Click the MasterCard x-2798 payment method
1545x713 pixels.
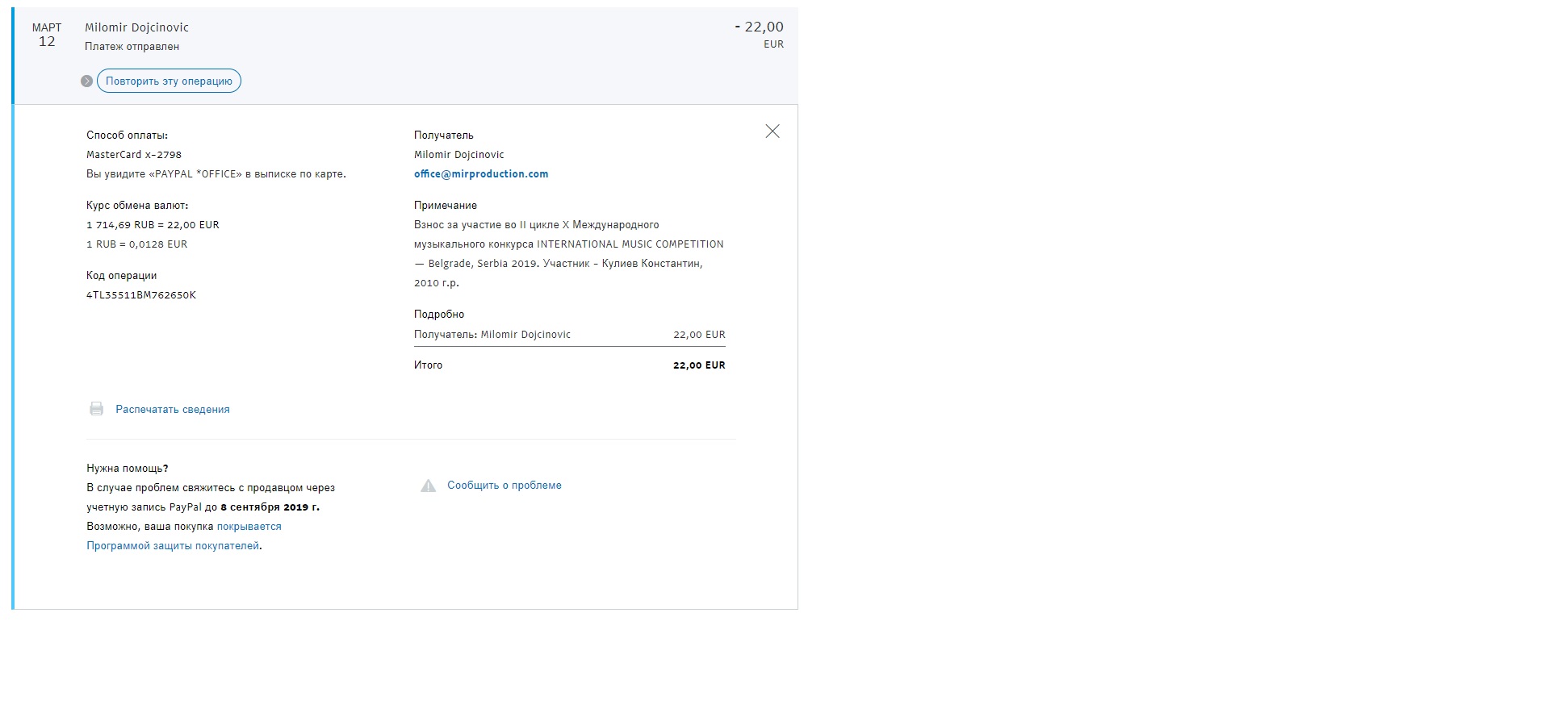point(134,155)
